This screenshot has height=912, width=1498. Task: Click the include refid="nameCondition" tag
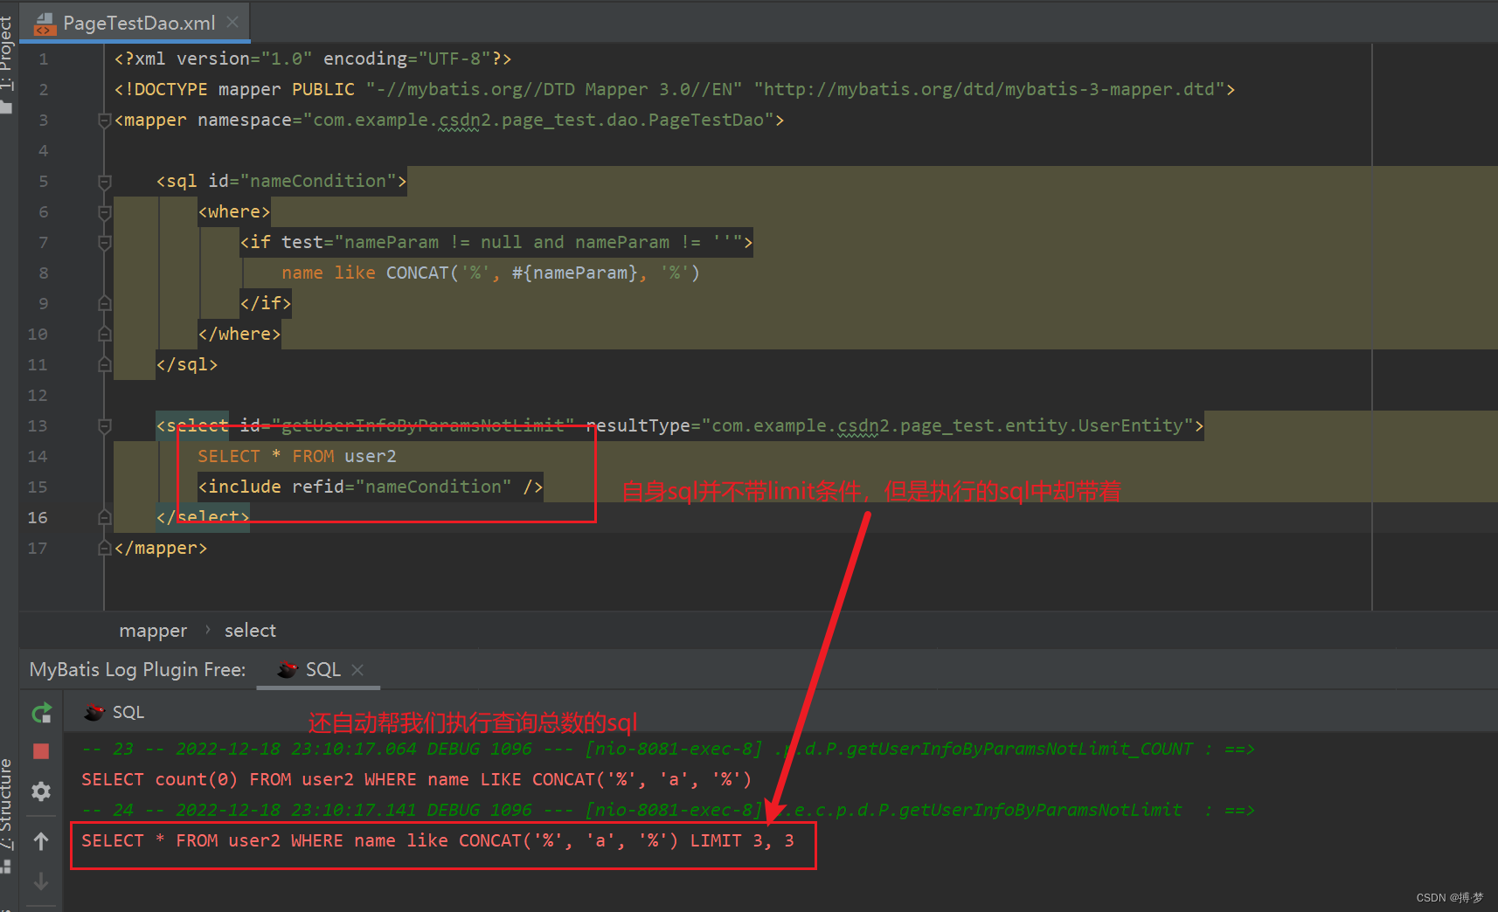371,487
